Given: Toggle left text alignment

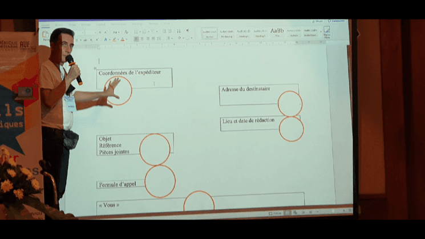Looking at the screenshot, I should tap(137, 39).
